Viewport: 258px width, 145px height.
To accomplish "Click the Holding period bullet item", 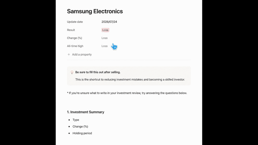I will 82,133.
